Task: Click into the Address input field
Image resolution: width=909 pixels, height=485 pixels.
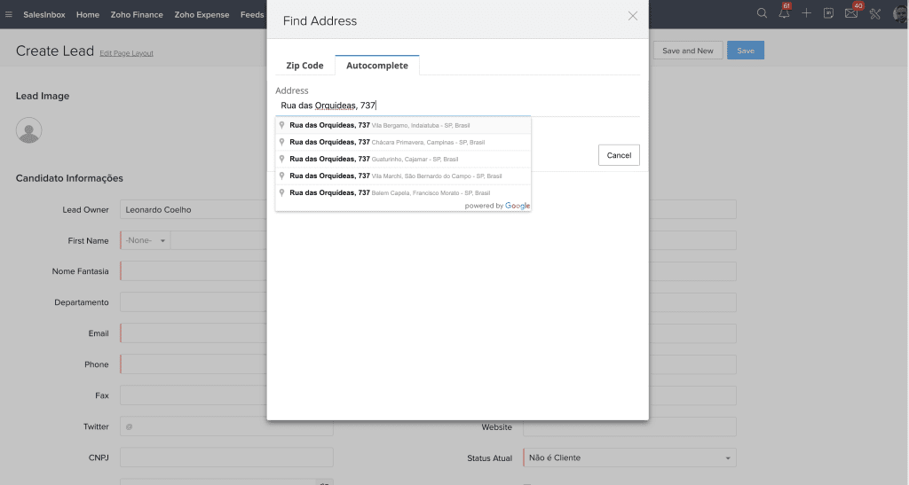Action: (444, 106)
